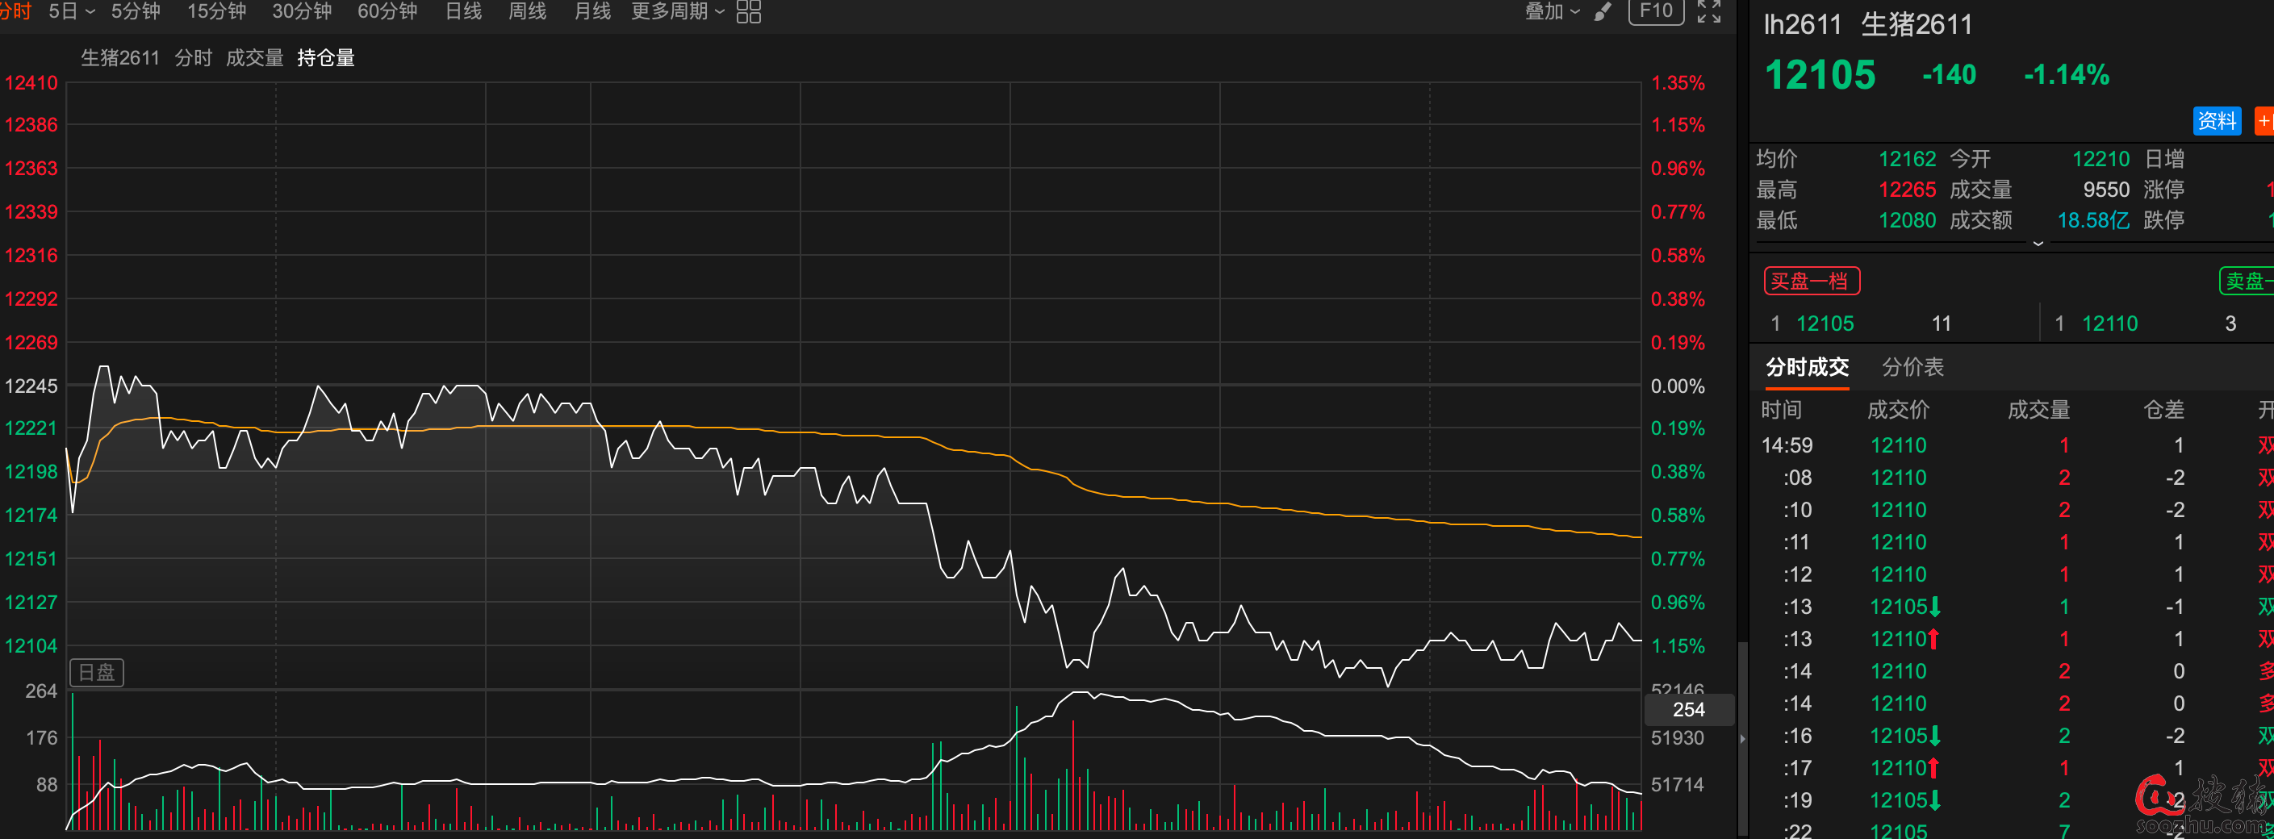2274x839 pixels.
Task: Open F10 instrument info
Action: click(1655, 11)
